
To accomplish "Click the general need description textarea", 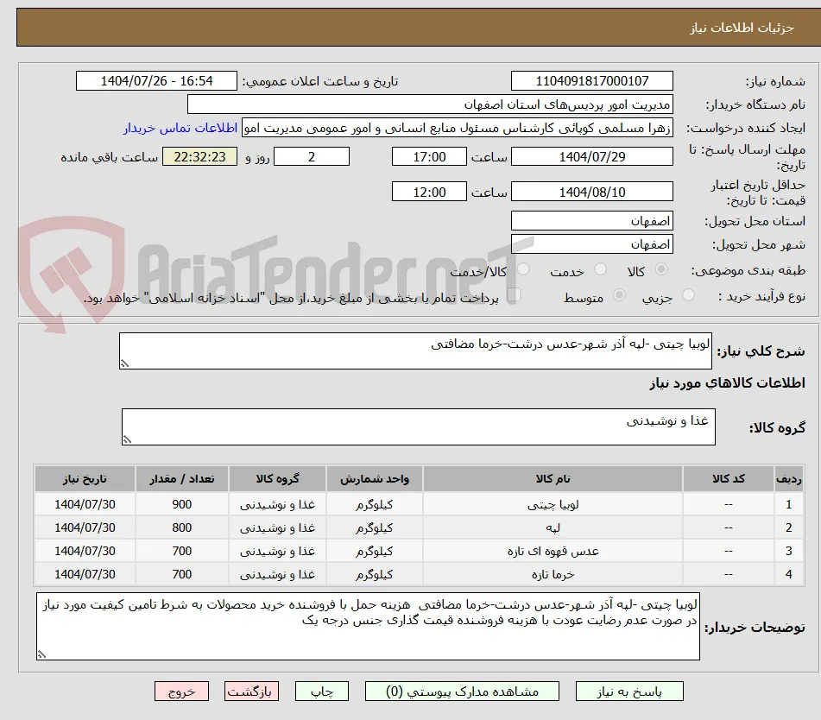I will click(415, 351).
